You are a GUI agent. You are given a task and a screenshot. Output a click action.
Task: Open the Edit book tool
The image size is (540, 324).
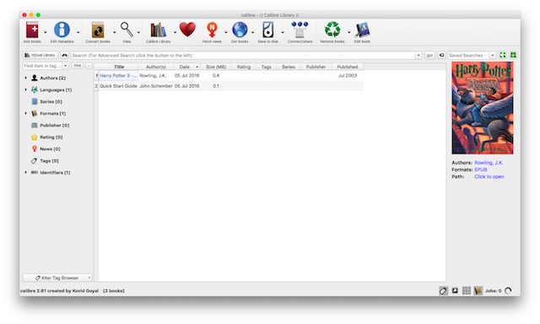tap(362, 30)
